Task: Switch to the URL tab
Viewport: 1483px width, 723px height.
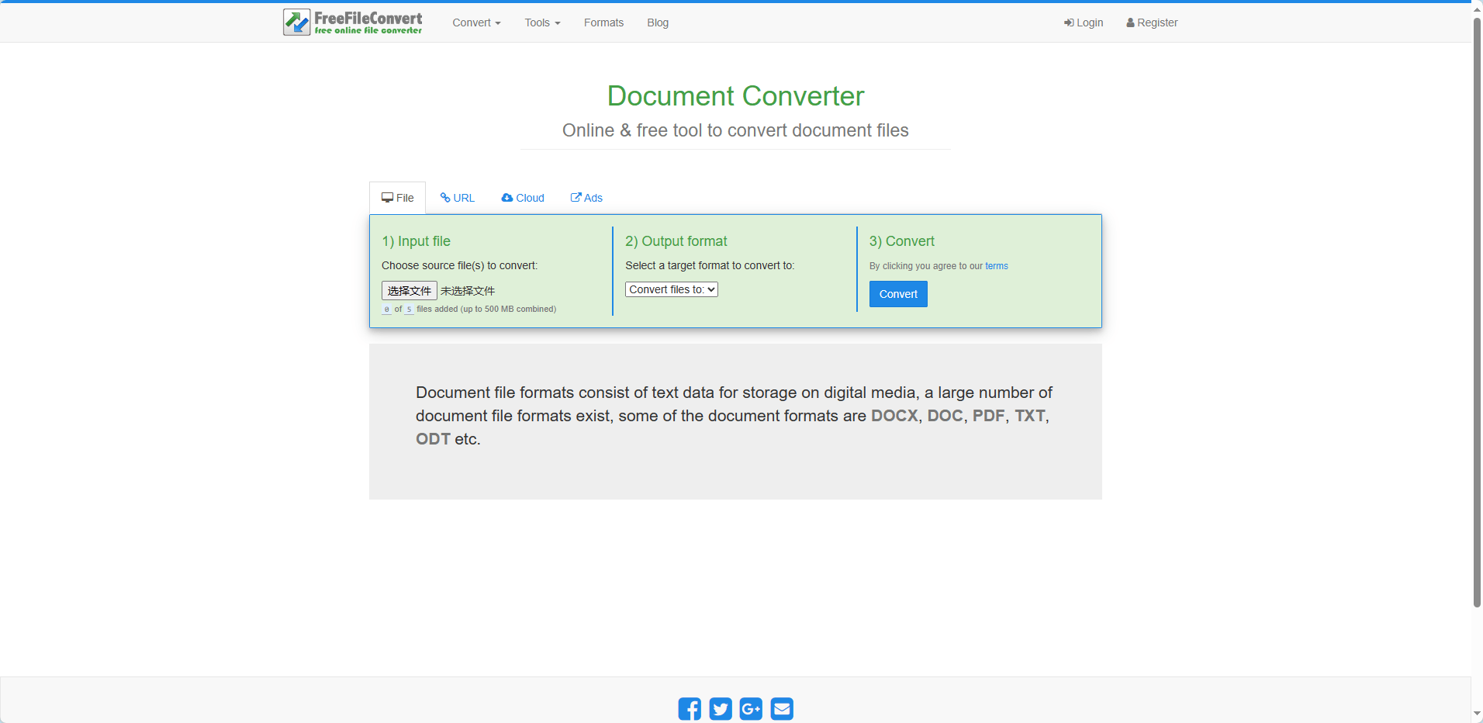Action: [x=458, y=198]
